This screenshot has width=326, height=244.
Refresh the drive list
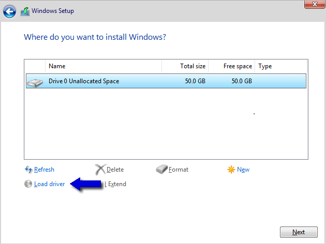point(44,170)
